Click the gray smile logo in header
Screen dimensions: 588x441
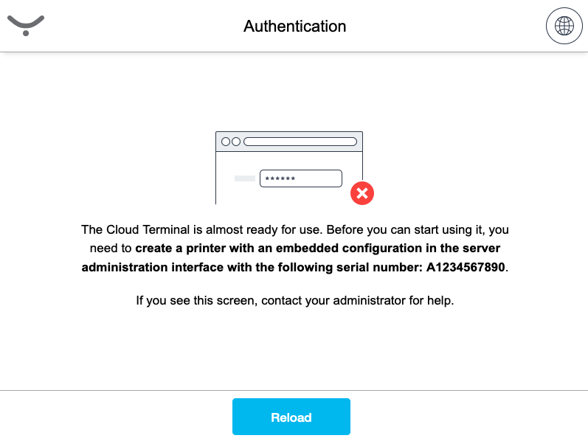click(x=26, y=26)
